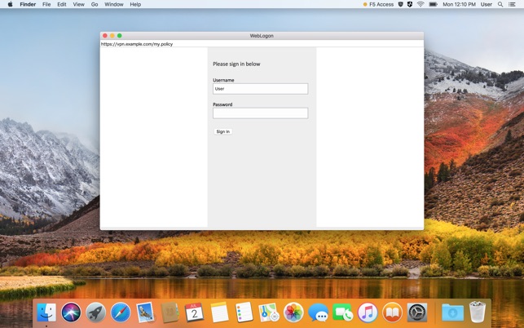Launch Siri from the Dock
Viewport: 524px width, 328px height.
point(71,312)
